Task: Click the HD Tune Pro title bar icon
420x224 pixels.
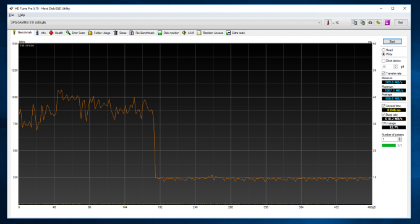Action: (x=11, y=9)
